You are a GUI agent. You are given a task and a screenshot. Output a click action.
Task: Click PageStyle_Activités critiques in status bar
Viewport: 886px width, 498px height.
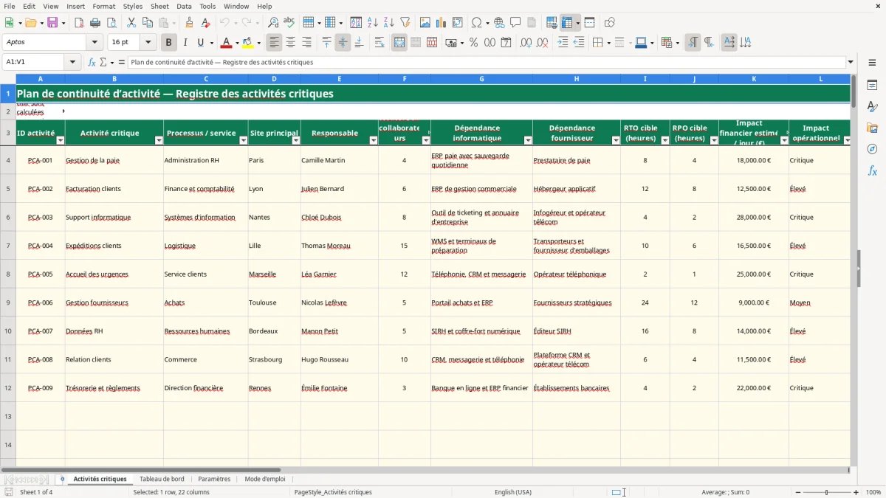tap(333, 492)
